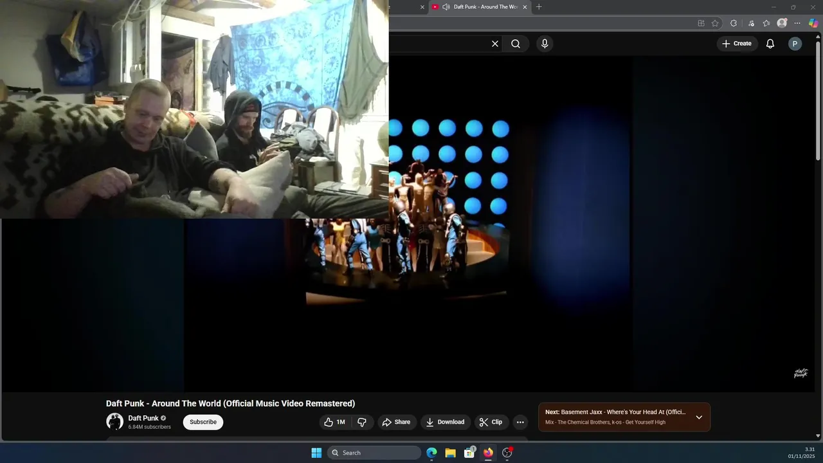
Task: Add page to favorites star icon
Action: coord(715,23)
